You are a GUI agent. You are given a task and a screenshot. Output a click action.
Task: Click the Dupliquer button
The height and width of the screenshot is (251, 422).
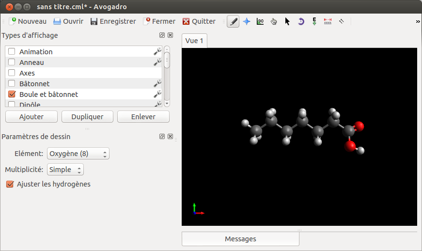coord(87,117)
